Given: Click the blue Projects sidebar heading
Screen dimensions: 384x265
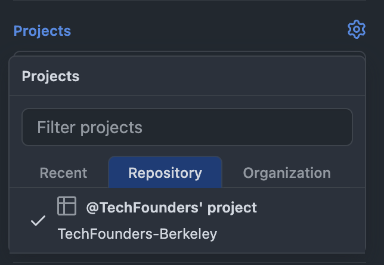Looking at the screenshot, I should pos(42,31).
